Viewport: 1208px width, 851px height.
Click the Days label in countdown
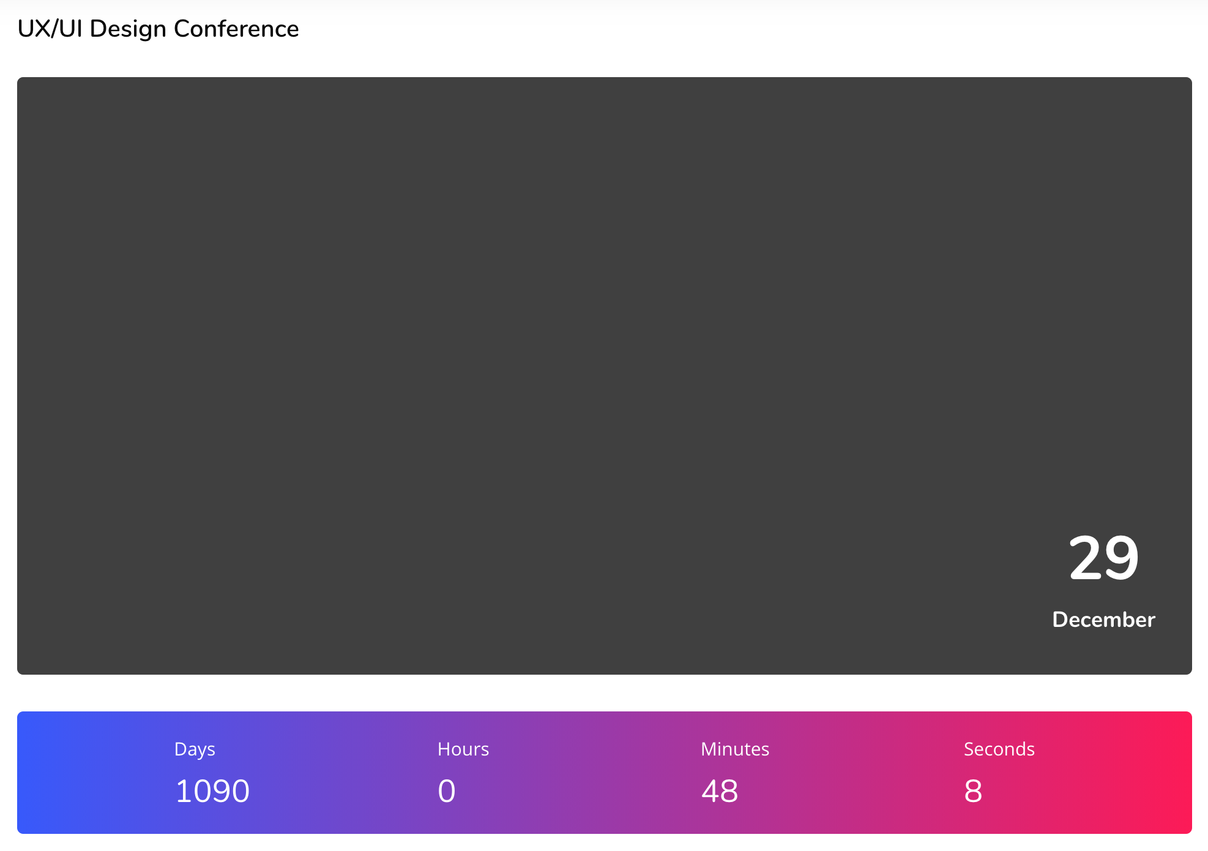[195, 749]
